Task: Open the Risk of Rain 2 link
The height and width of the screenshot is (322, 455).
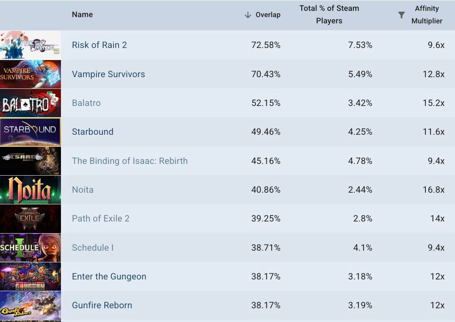Action: tap(99, 45)
